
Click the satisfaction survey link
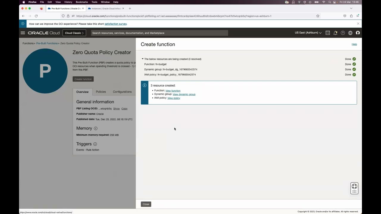[115, 24]
